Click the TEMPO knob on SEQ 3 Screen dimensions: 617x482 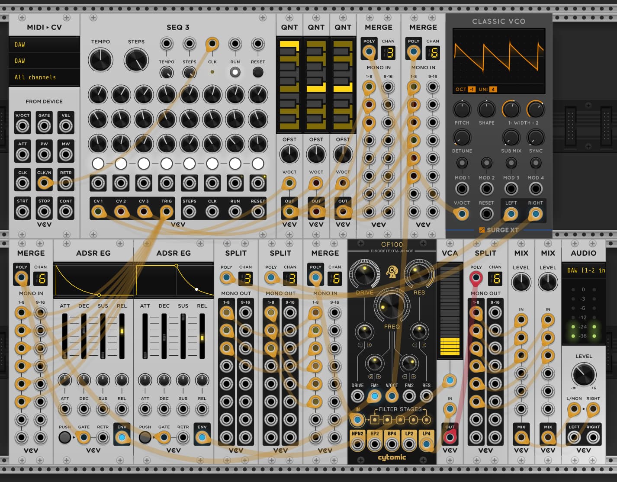tap(100, 60)
